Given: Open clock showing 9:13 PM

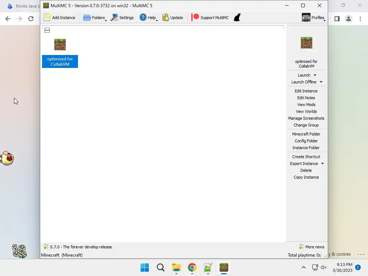Looking at the screenshot, I should [x=342, y=267].
